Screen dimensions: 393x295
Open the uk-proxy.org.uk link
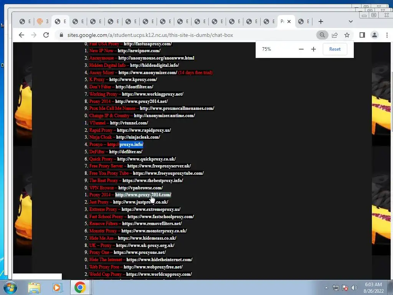click(x=145, y=245)
